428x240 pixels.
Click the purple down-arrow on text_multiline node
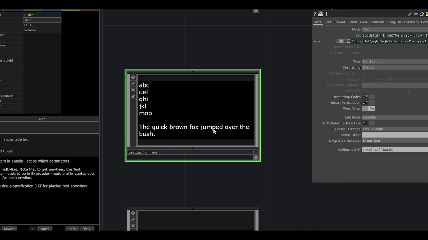(256, 157)
